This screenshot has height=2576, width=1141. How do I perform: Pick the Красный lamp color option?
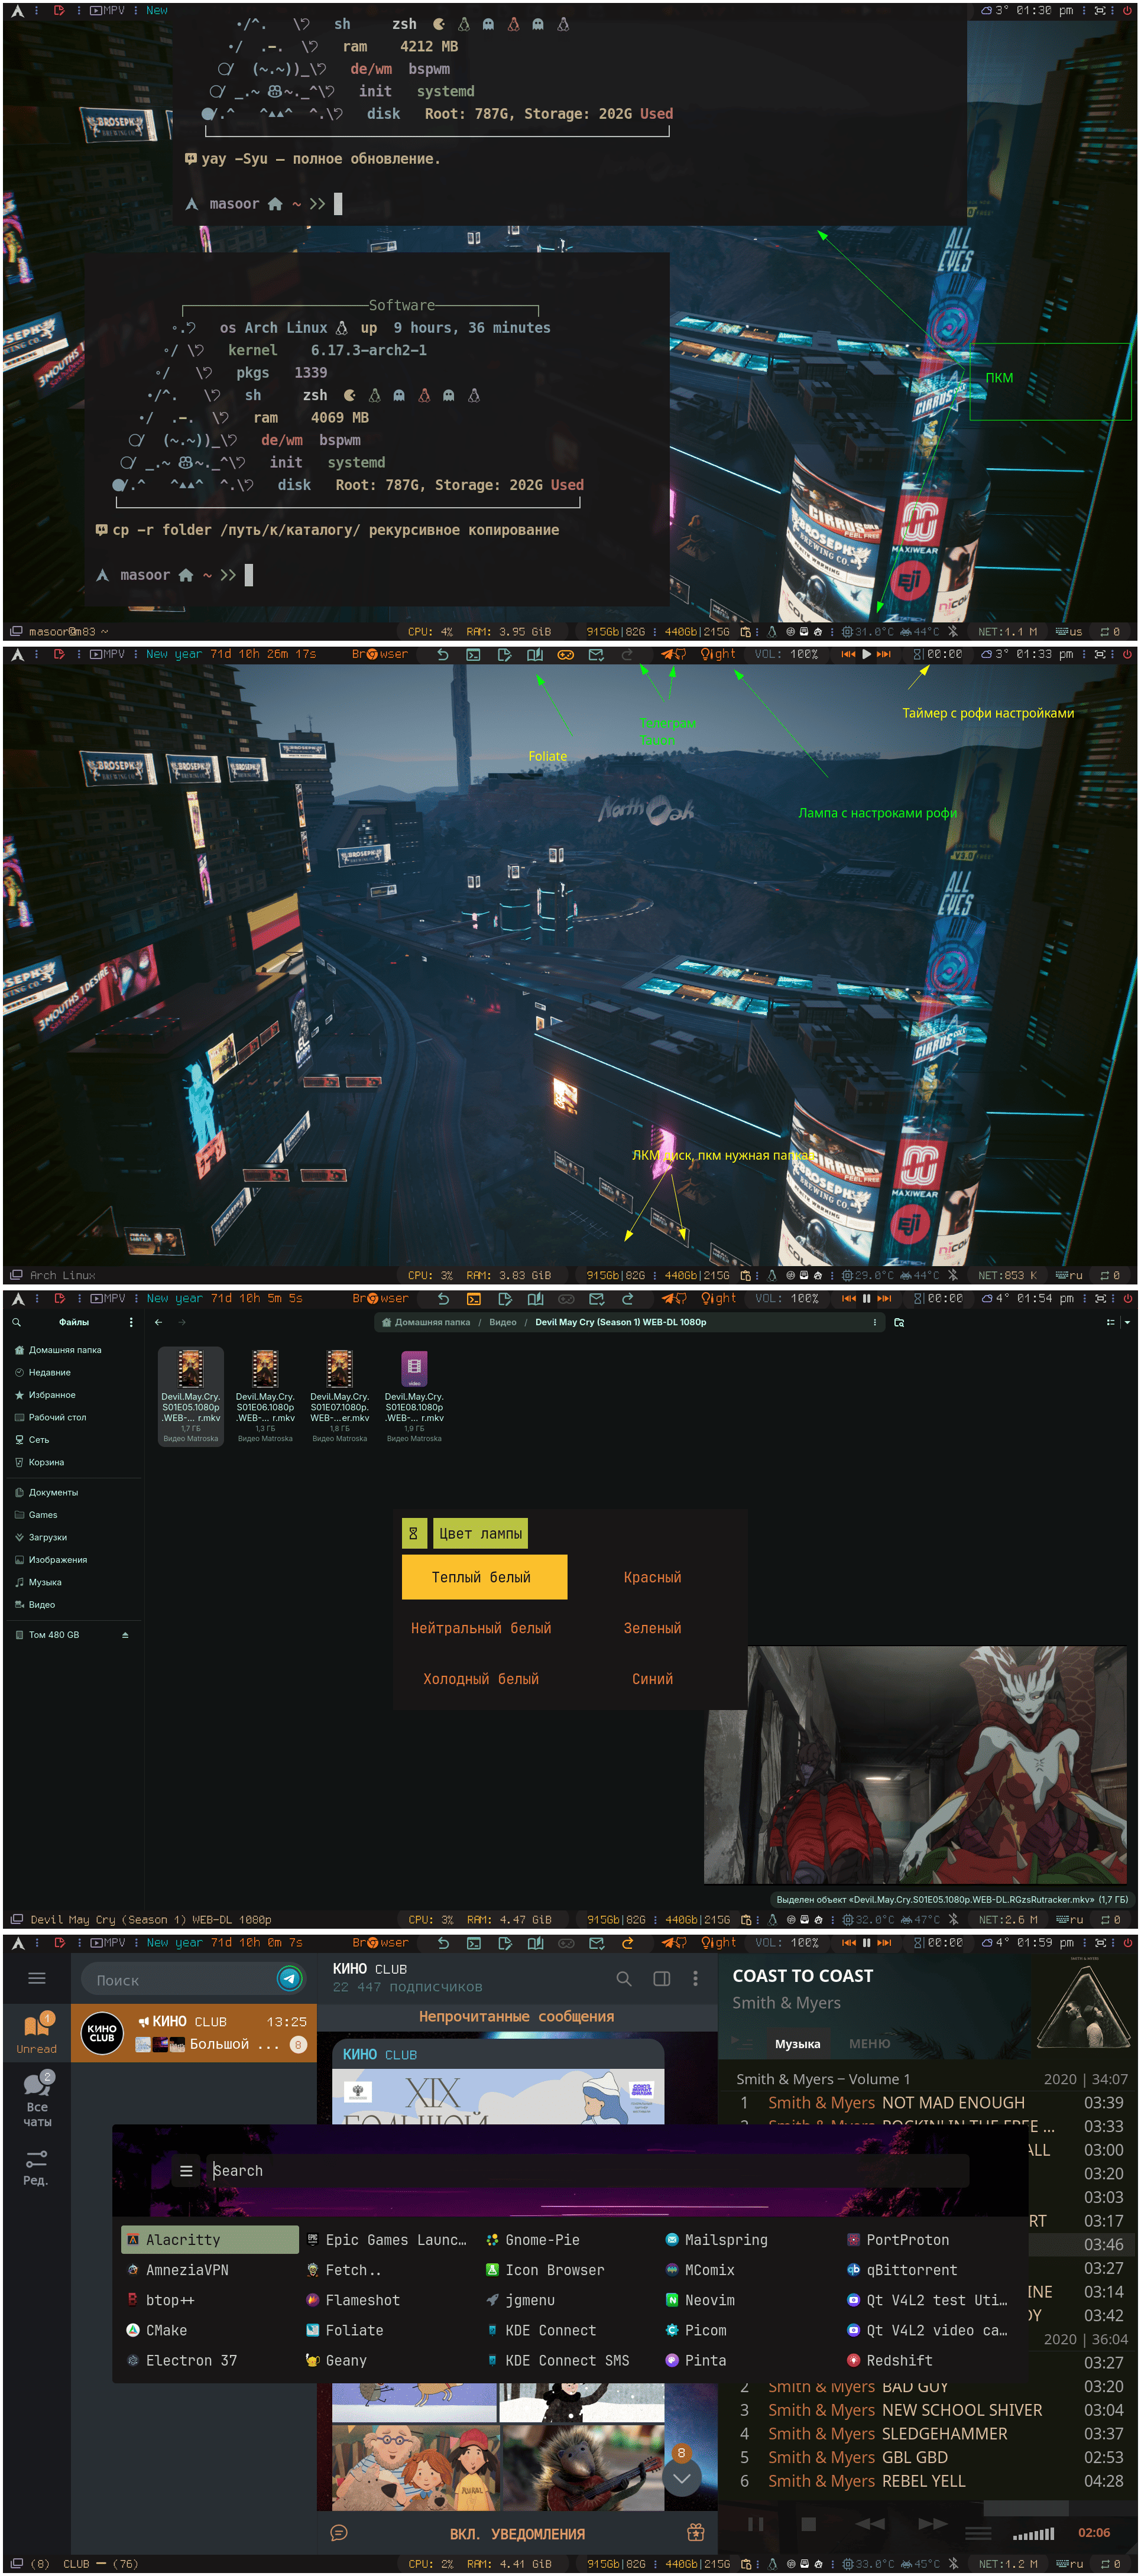(x=652, y=1577)
